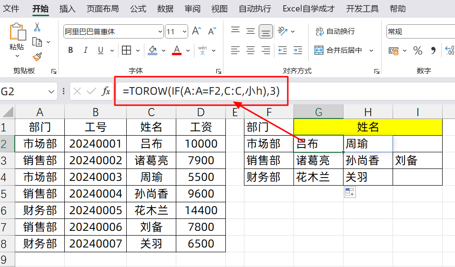The image size is (455, 267).
Task: Align text left
Action: [235, 50]
